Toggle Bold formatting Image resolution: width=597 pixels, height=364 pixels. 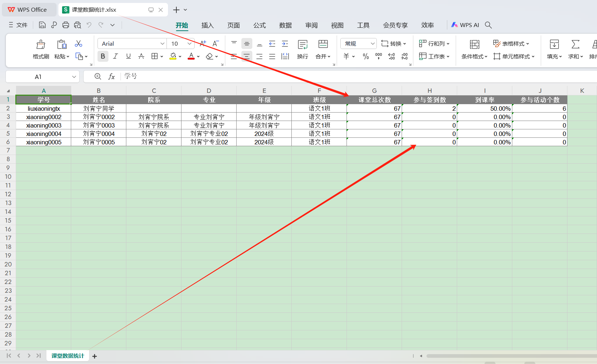tap(103, 56)
